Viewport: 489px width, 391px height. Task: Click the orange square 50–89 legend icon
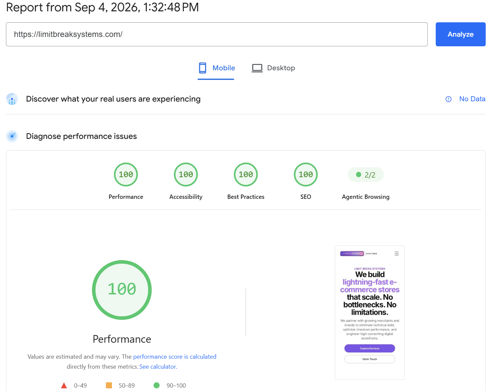(109, 385)
